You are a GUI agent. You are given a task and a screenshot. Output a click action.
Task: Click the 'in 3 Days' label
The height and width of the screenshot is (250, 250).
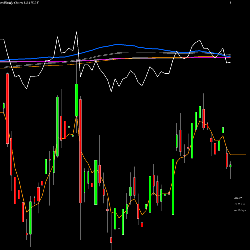point(240,210)
